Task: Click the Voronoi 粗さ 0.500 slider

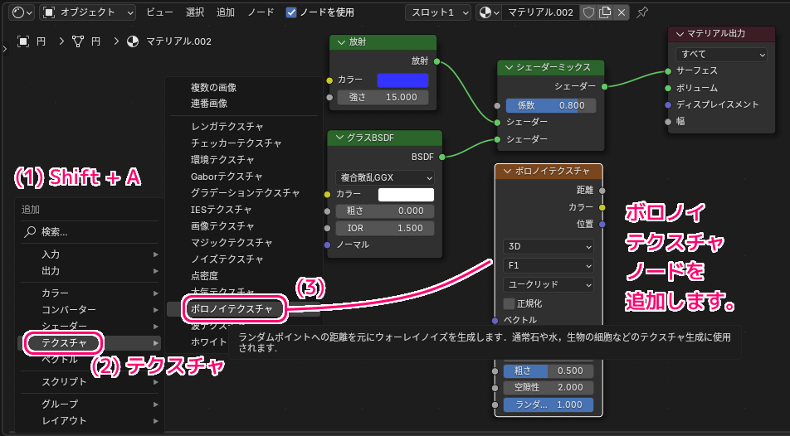Action: (x=549, y=371)
